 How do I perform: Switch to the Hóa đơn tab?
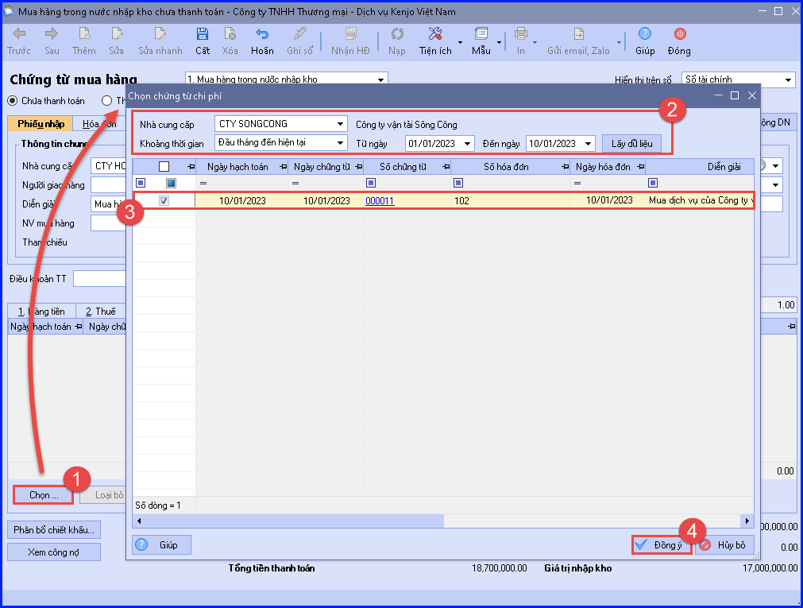[x=98, y=123]
